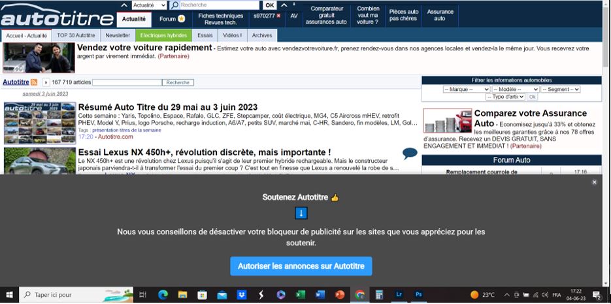Open Combien vaut ma voiture link
The height and width of the screenshot is (304, 611).
[x=368, y=16]
